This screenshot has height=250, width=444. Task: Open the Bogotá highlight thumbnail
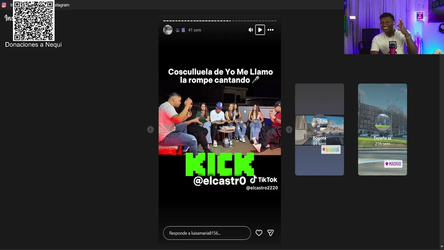[319, 130]
